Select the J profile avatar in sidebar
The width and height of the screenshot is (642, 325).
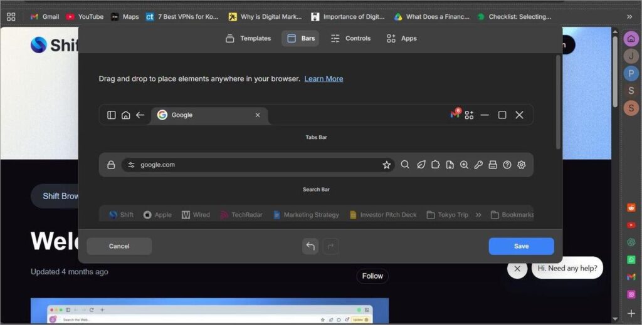(631, 56)
